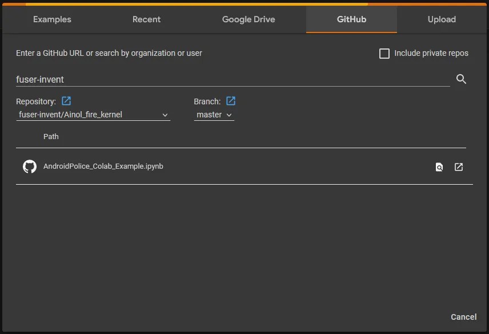Viewport: 489px width, 334px height.
Task: Switch to the Recent tab
Action: pos(146,19)
